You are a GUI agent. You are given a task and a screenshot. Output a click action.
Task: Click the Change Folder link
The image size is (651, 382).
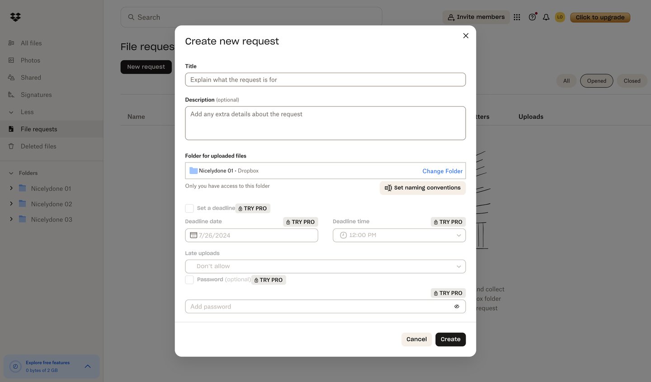point(442,171)
